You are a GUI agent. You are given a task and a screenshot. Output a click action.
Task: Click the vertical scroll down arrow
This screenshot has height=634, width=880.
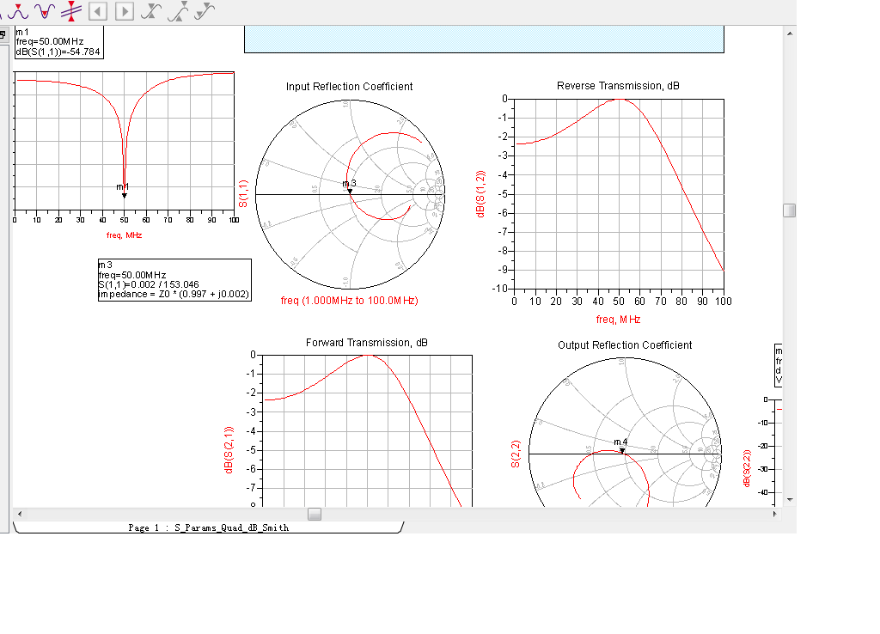pyautogui.click(x=790, y=499)
